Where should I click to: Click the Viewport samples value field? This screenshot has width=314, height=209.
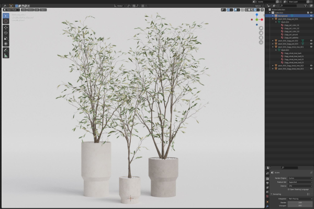[x=300, y=205]
